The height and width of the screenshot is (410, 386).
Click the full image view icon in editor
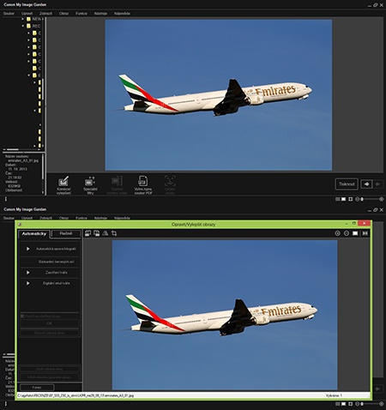pyautogui.click(x=355, y=233)
